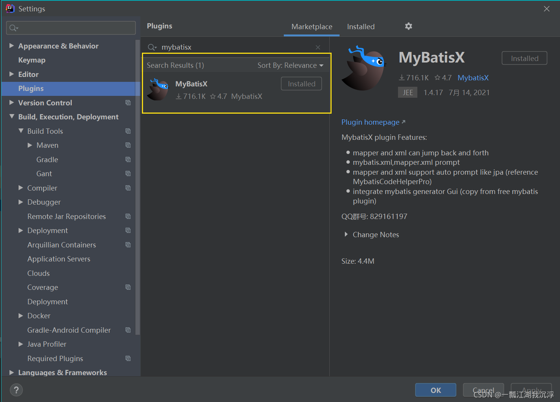The image size is (560, 402).
Task: Confirm settings with OK button
Action: (x=436, y=390)
